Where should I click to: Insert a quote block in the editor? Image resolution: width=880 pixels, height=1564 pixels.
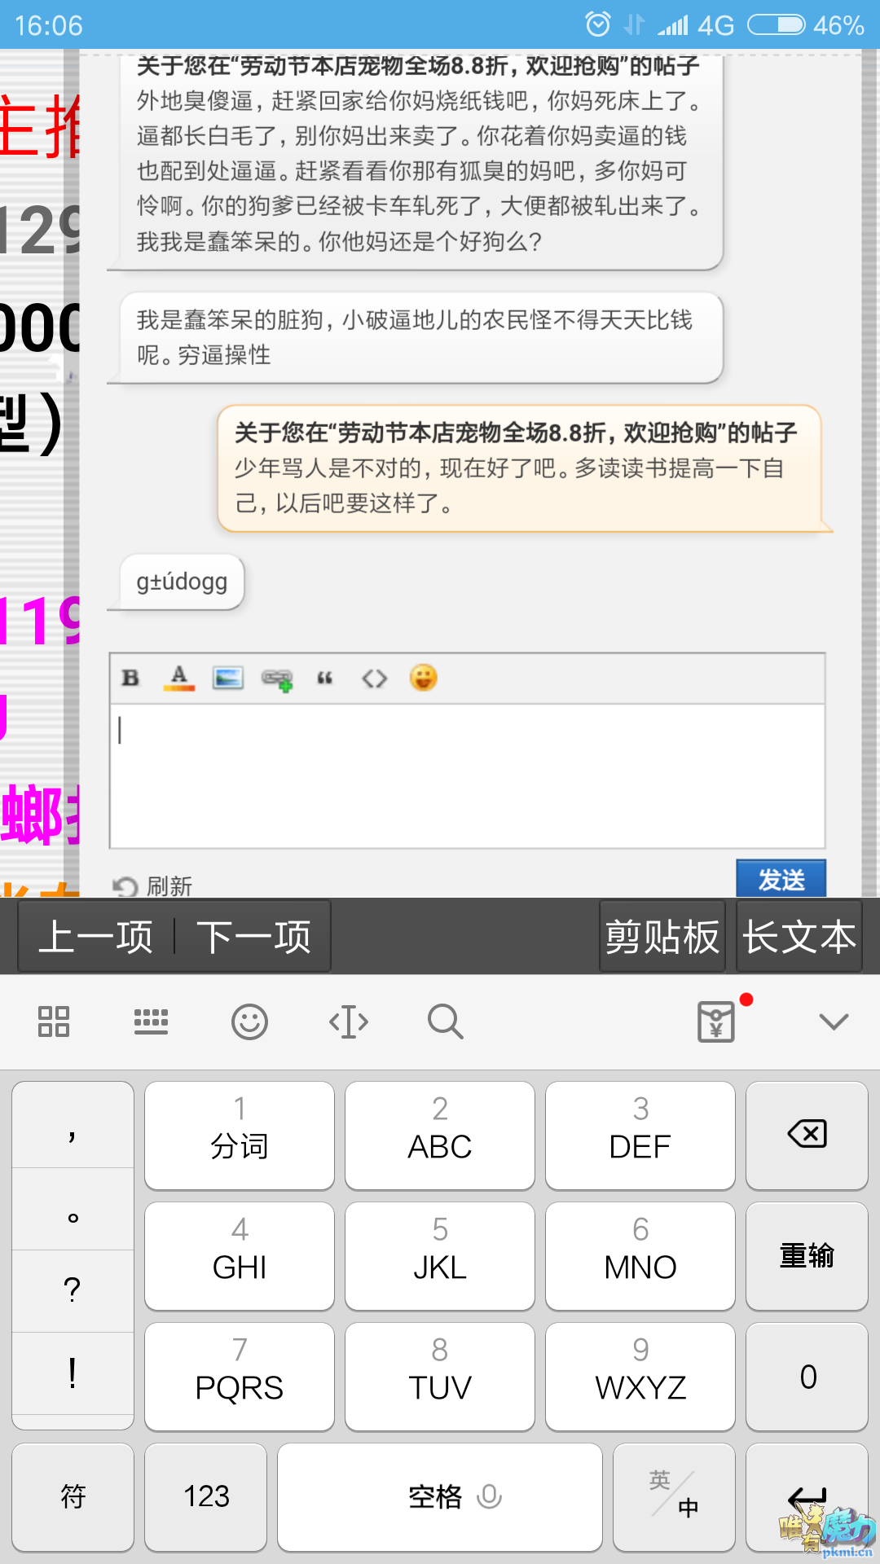point(325,678)
